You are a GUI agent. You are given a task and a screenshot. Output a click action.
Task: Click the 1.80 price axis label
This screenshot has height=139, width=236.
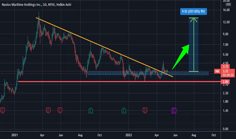point(225,101)
